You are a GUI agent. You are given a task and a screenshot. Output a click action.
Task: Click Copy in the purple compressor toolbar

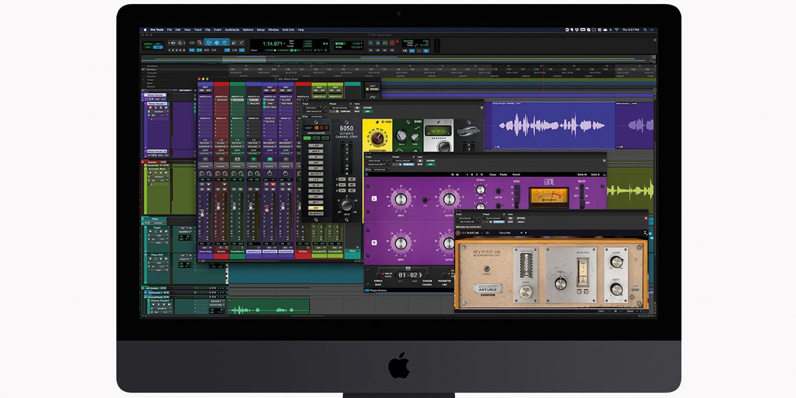click(493, 174)
